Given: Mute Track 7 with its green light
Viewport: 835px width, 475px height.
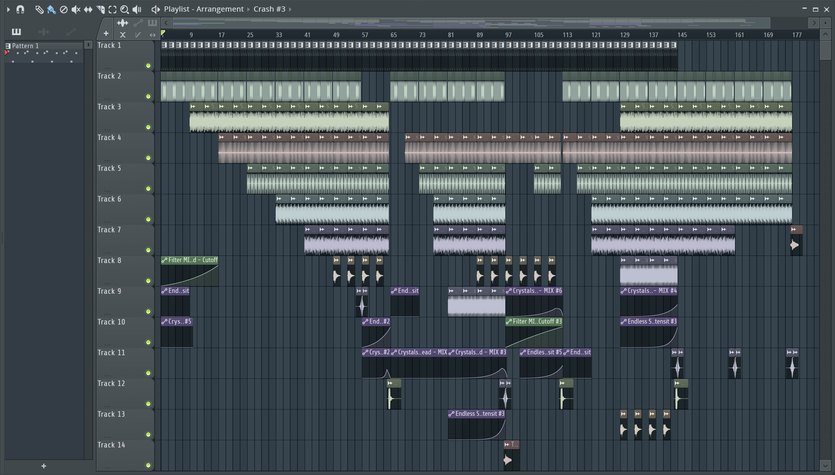Looking at the screenshot, I should pyautogui.click(x=148, y=250).
